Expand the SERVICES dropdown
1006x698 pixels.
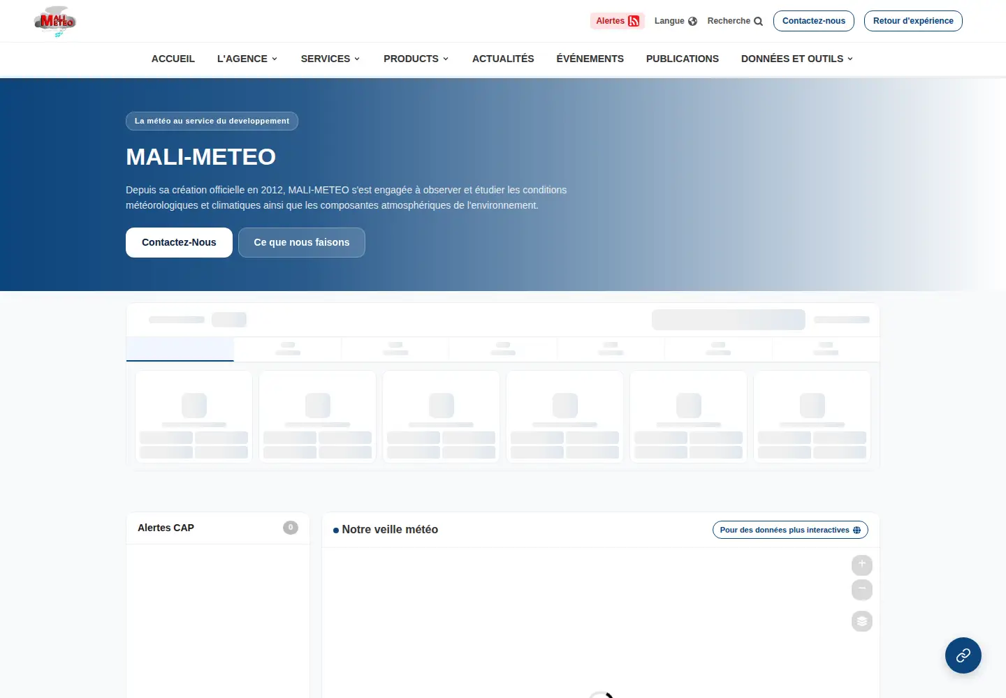[x=330, y=59]
